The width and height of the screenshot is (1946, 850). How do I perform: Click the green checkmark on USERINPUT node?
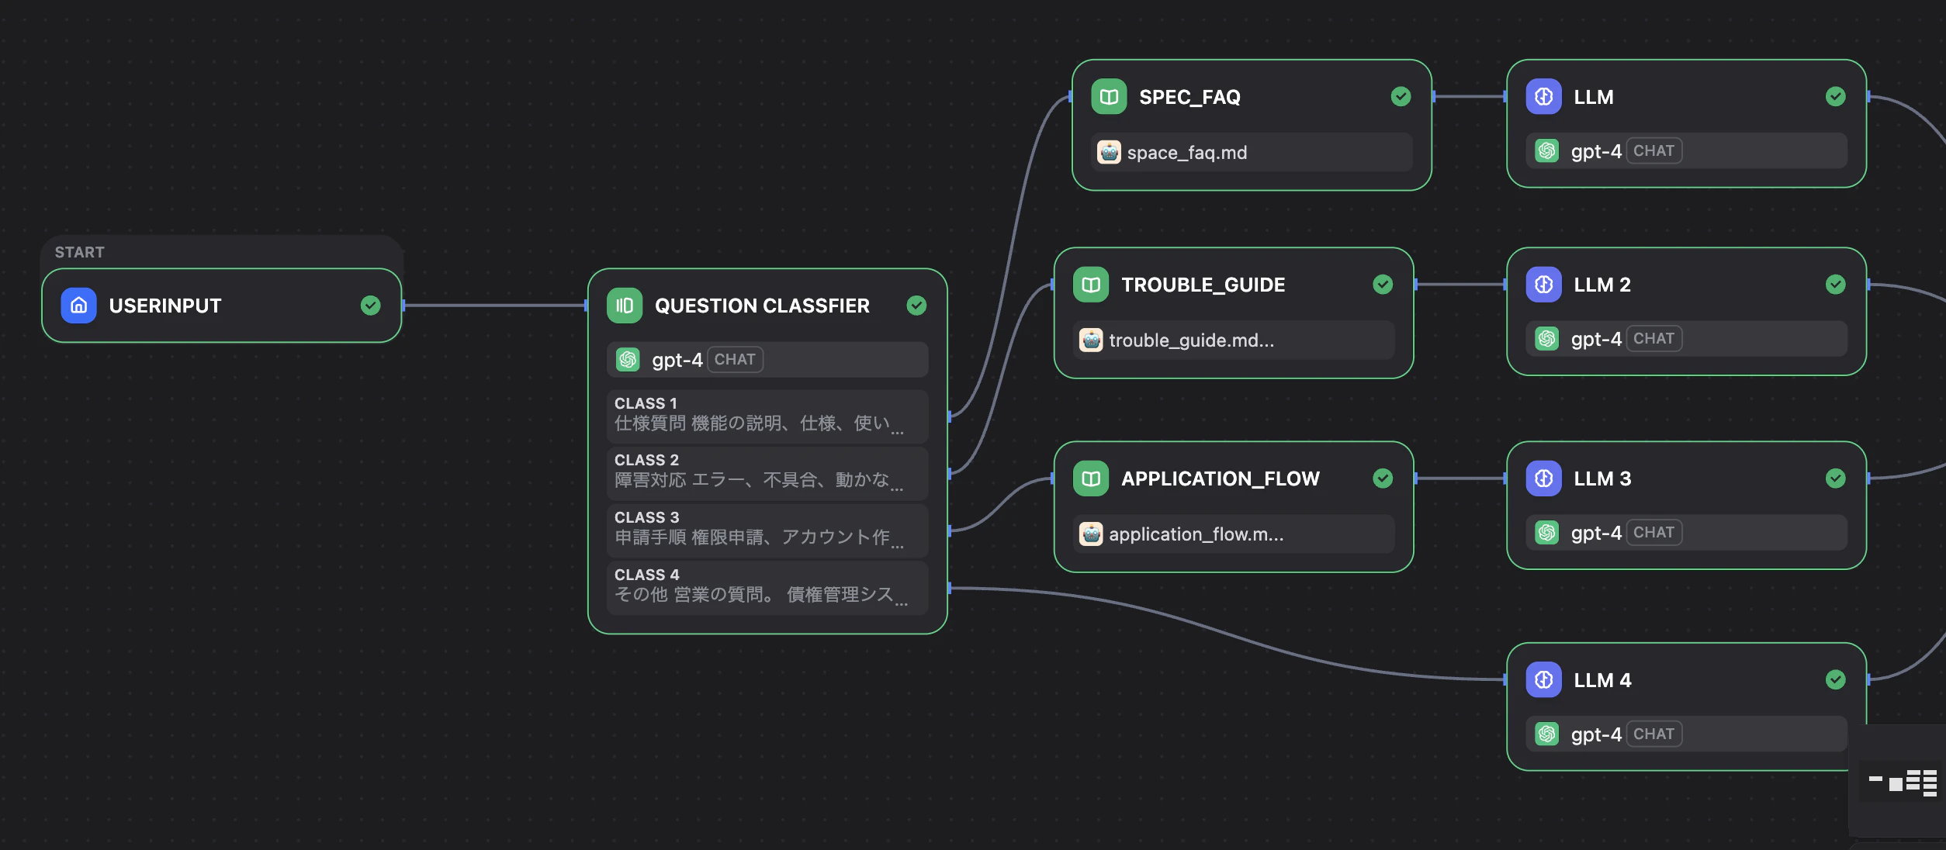[x=371, y=306]
